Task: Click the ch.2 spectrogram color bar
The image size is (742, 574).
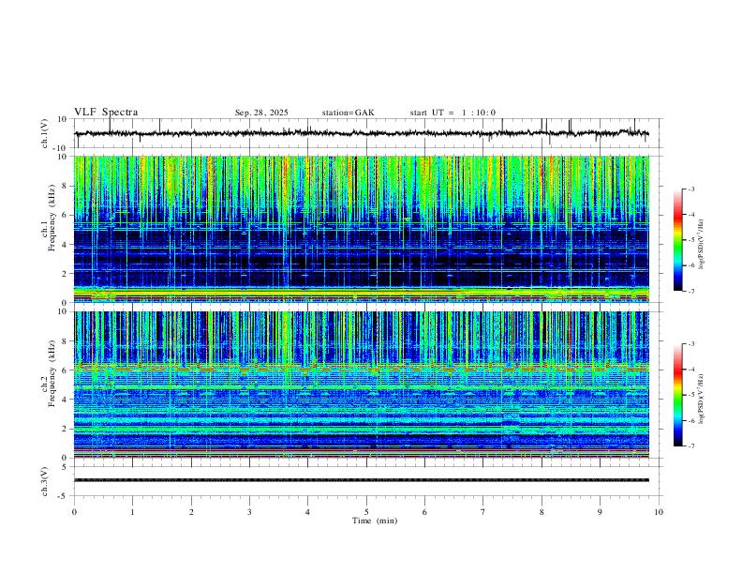Action: coord(678,395)
